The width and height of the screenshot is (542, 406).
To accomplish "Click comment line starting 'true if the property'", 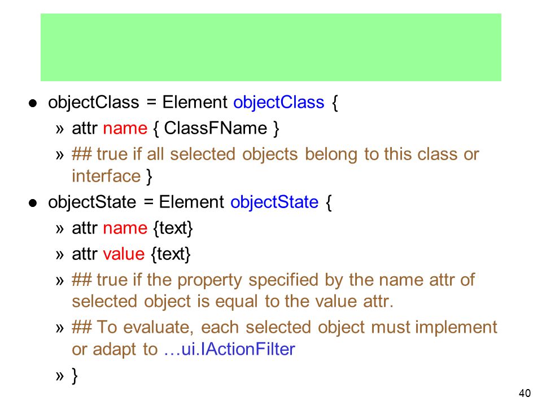I will click(273, 280).
